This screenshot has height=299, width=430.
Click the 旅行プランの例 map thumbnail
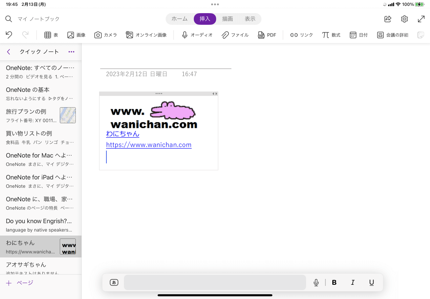click(68, 115)
